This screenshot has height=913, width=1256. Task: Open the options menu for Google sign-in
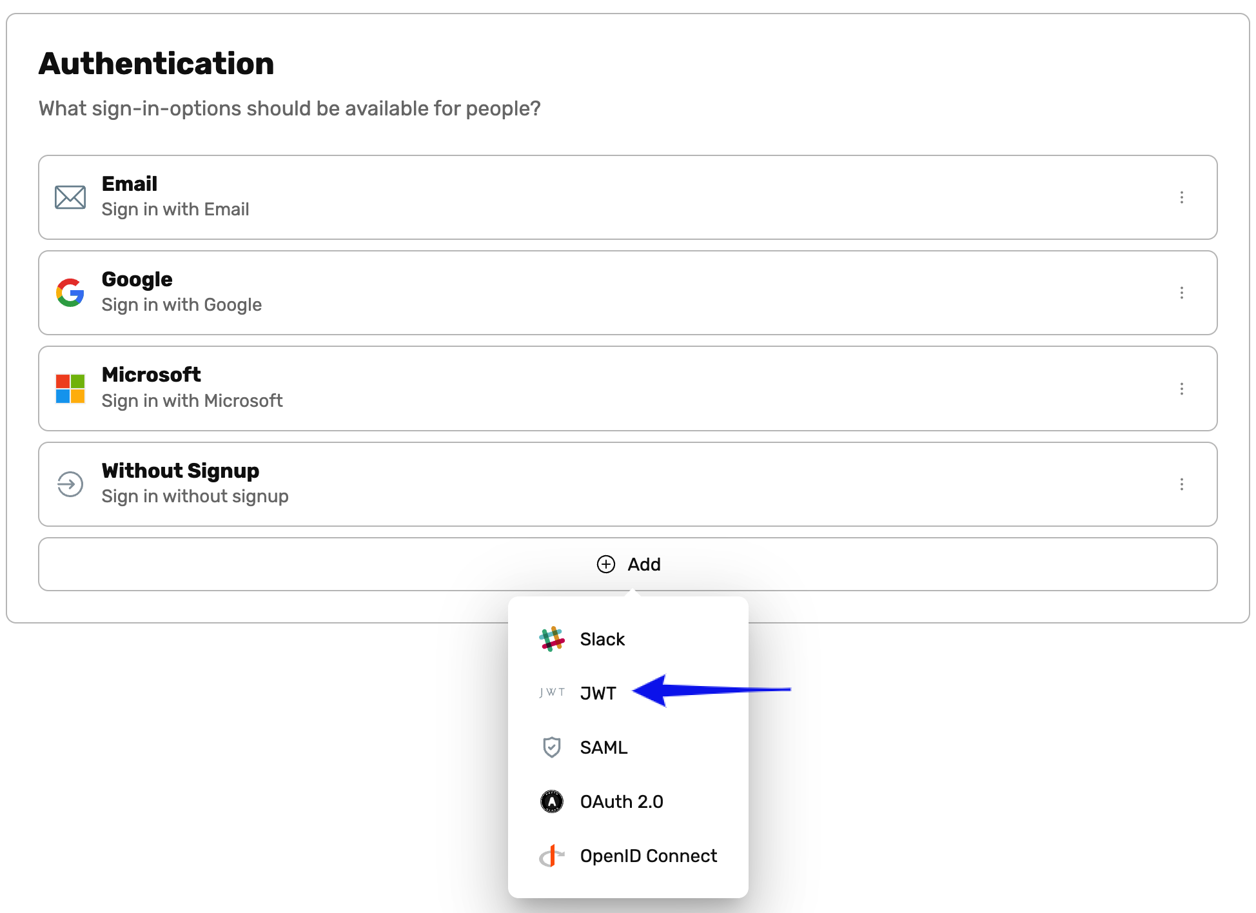pos(1182,293)
